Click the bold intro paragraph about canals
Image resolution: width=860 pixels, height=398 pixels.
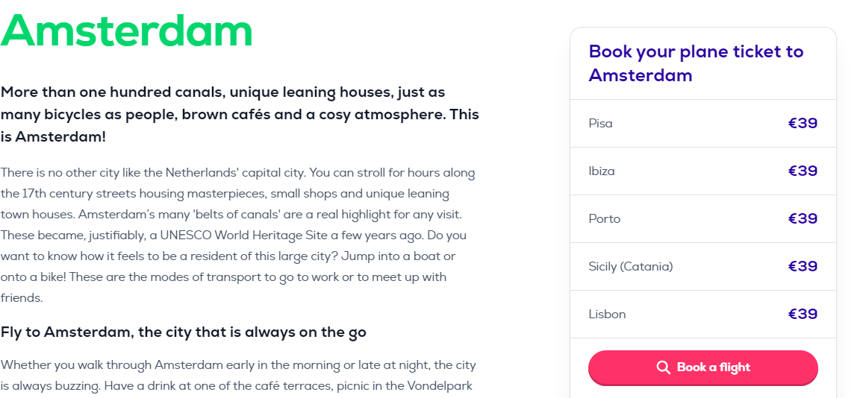[240, 115]
